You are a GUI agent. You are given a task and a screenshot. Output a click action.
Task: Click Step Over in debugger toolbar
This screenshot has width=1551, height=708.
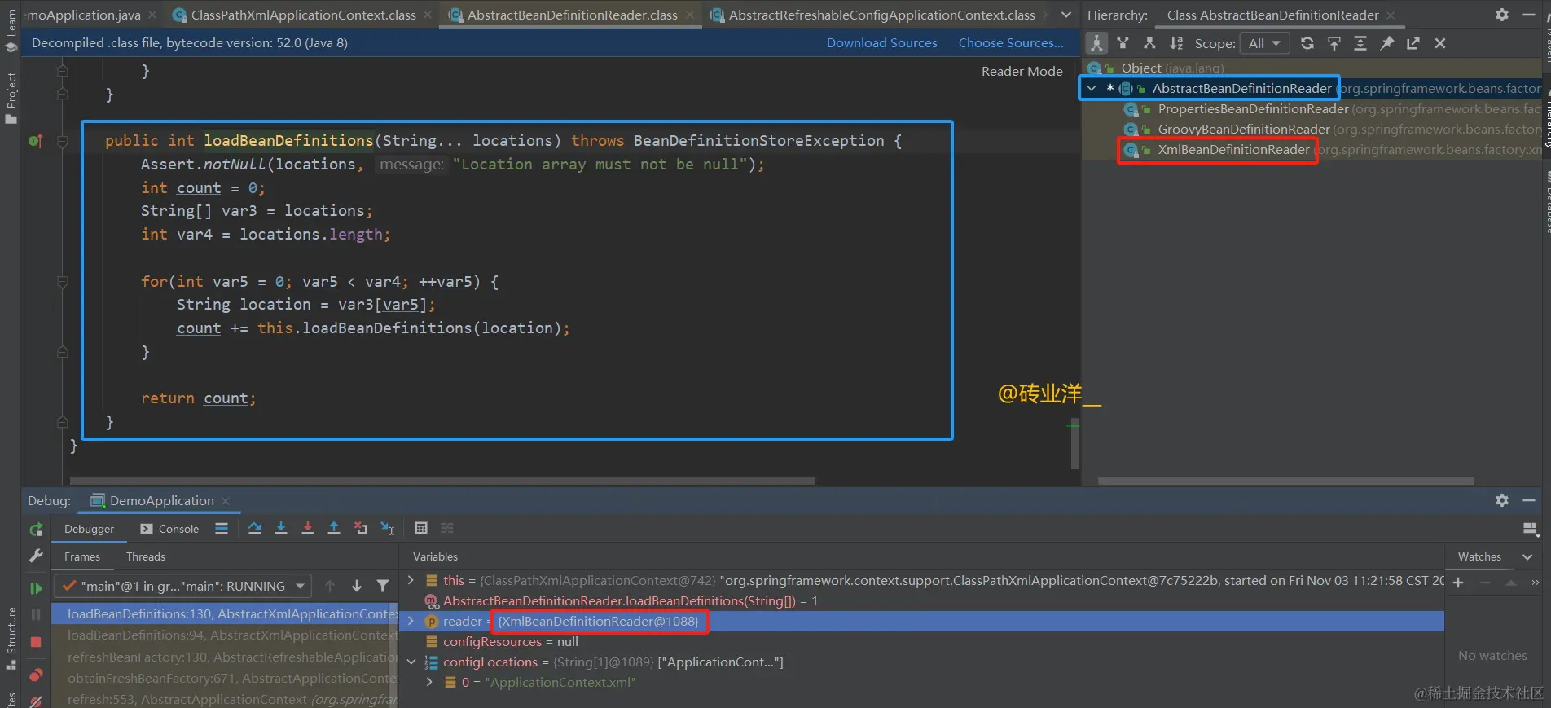(x=255, y=529)
